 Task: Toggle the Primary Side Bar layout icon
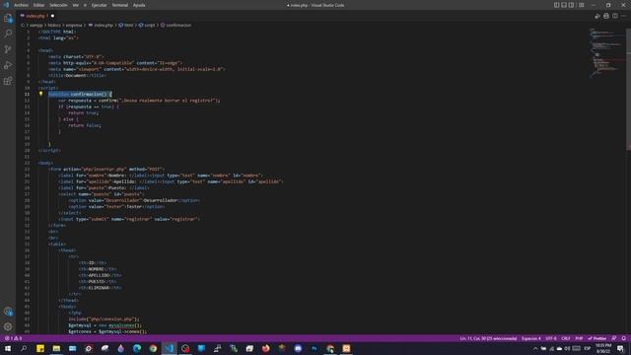(x=556, y=5)
